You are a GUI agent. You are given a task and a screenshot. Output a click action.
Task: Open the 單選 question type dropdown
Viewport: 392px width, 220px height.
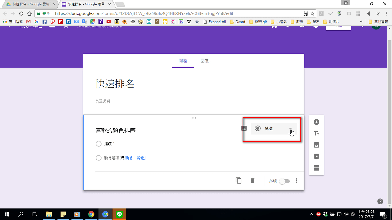(274, 129)
